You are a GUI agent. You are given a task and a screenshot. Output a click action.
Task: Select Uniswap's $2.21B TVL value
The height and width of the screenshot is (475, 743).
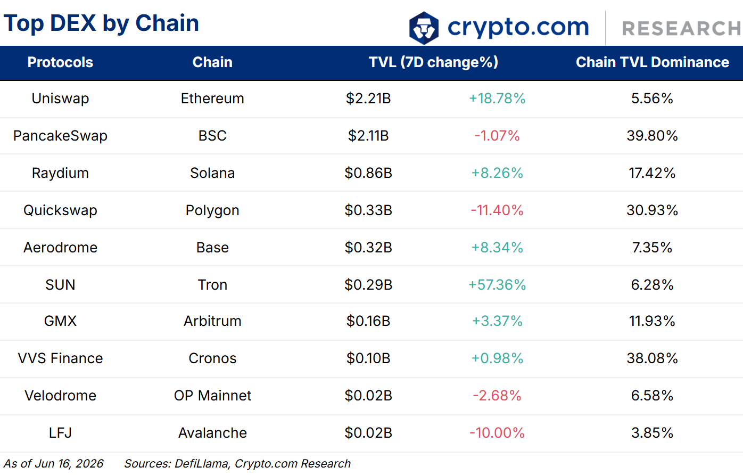click(368, 99)
